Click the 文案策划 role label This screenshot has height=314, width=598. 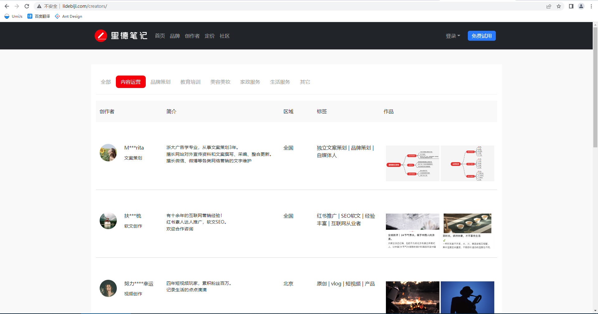point(133,158)
